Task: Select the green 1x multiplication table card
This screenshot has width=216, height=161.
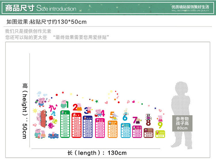Action: (65, 124)
